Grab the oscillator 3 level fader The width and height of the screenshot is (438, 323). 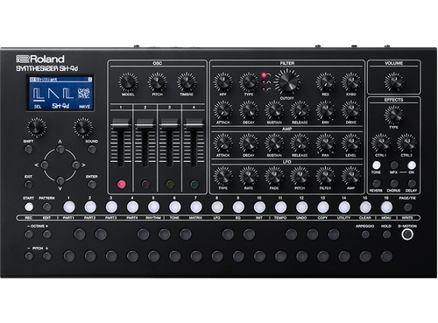[x=169, y=123]
